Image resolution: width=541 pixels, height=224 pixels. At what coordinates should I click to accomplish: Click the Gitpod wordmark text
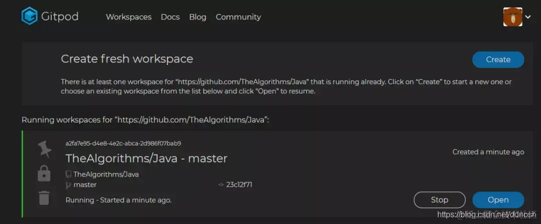coord(60,16)
